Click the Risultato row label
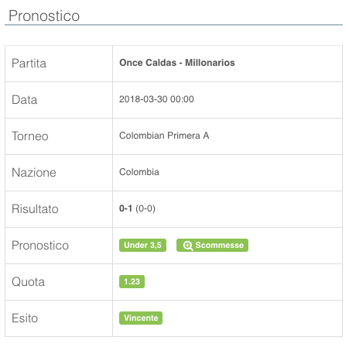349x344 pixels. 35,209
